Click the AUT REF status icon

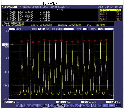tap(83, 106)
